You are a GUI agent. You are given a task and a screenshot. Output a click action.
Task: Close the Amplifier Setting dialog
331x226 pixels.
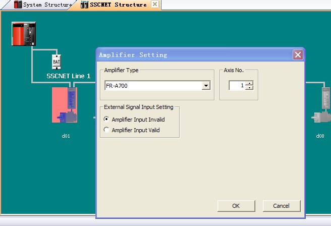(298, 55)
